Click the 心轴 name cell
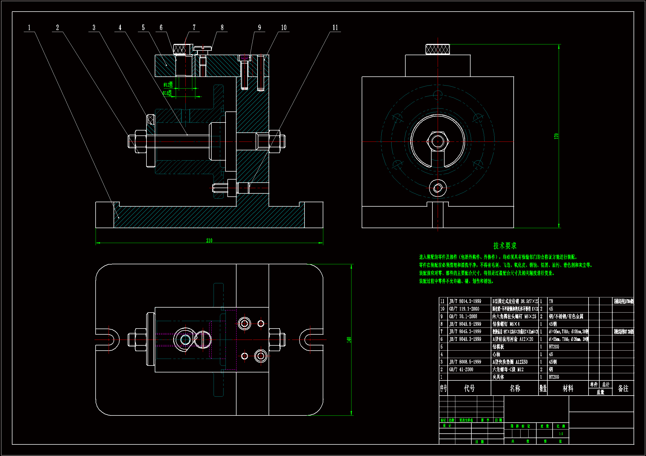The image size is (646, 456). (x=496, y=354)
